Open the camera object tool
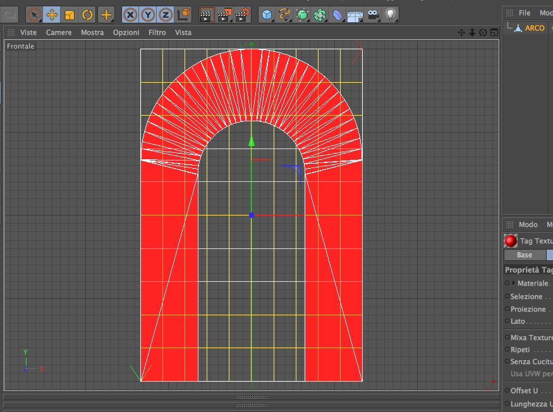The width and height of the screenshot is (553, 412). click(373, 14)
